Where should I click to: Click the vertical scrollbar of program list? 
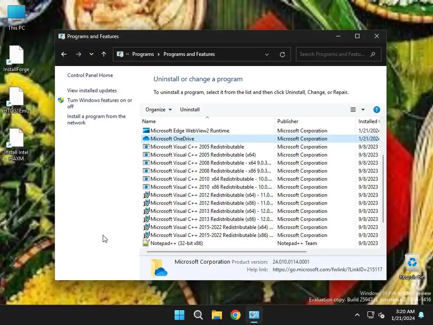point(383,188)
